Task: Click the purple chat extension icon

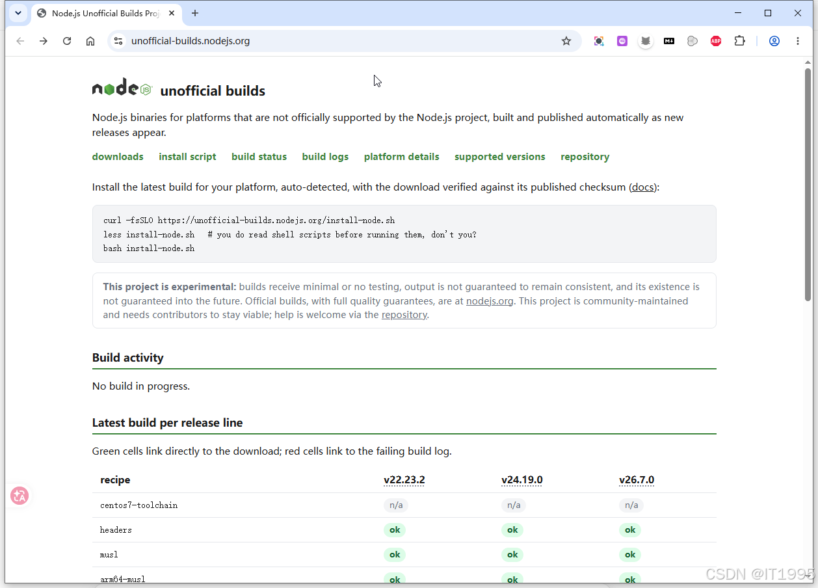Action: (x=622, y=41)
